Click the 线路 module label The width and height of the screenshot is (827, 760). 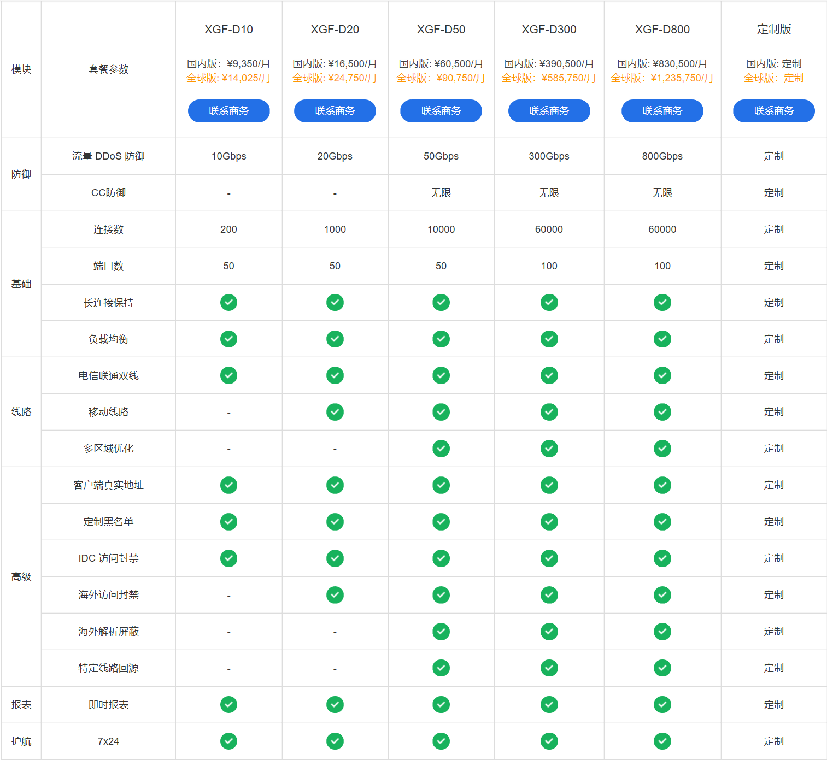(21, 412)
